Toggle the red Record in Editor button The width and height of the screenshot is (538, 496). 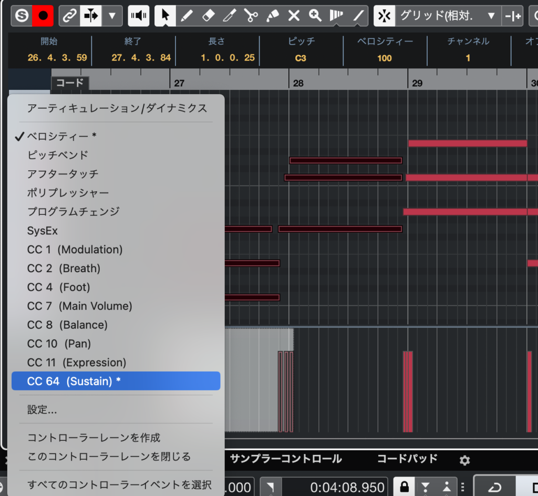(x=43, y=16)
